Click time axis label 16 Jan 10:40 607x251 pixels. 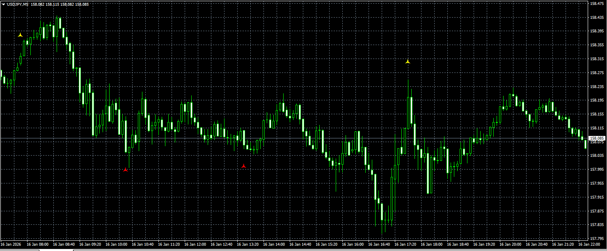tap(142, 244)
